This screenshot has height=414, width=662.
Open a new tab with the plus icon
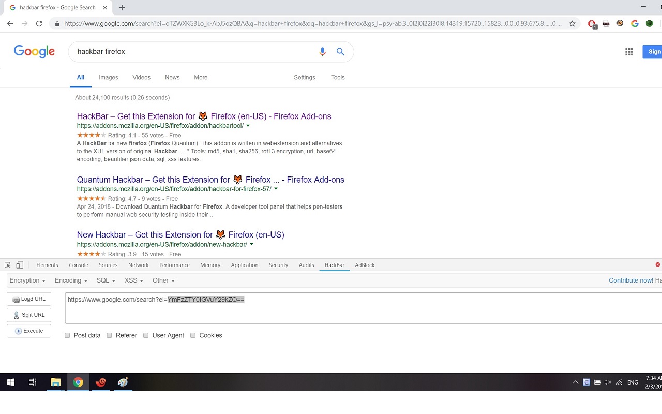tap(122, 8)
